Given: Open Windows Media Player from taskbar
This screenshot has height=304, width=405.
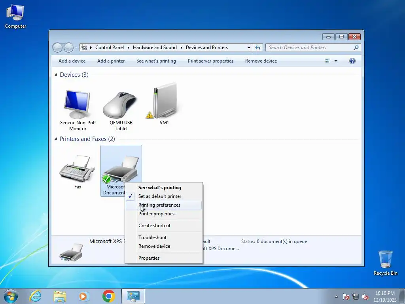Looking at the screenshot, I should [x=84, y=296].
